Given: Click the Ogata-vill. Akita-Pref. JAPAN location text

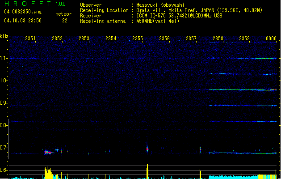Looking at the screenshot, I should (x=199, y=10).
